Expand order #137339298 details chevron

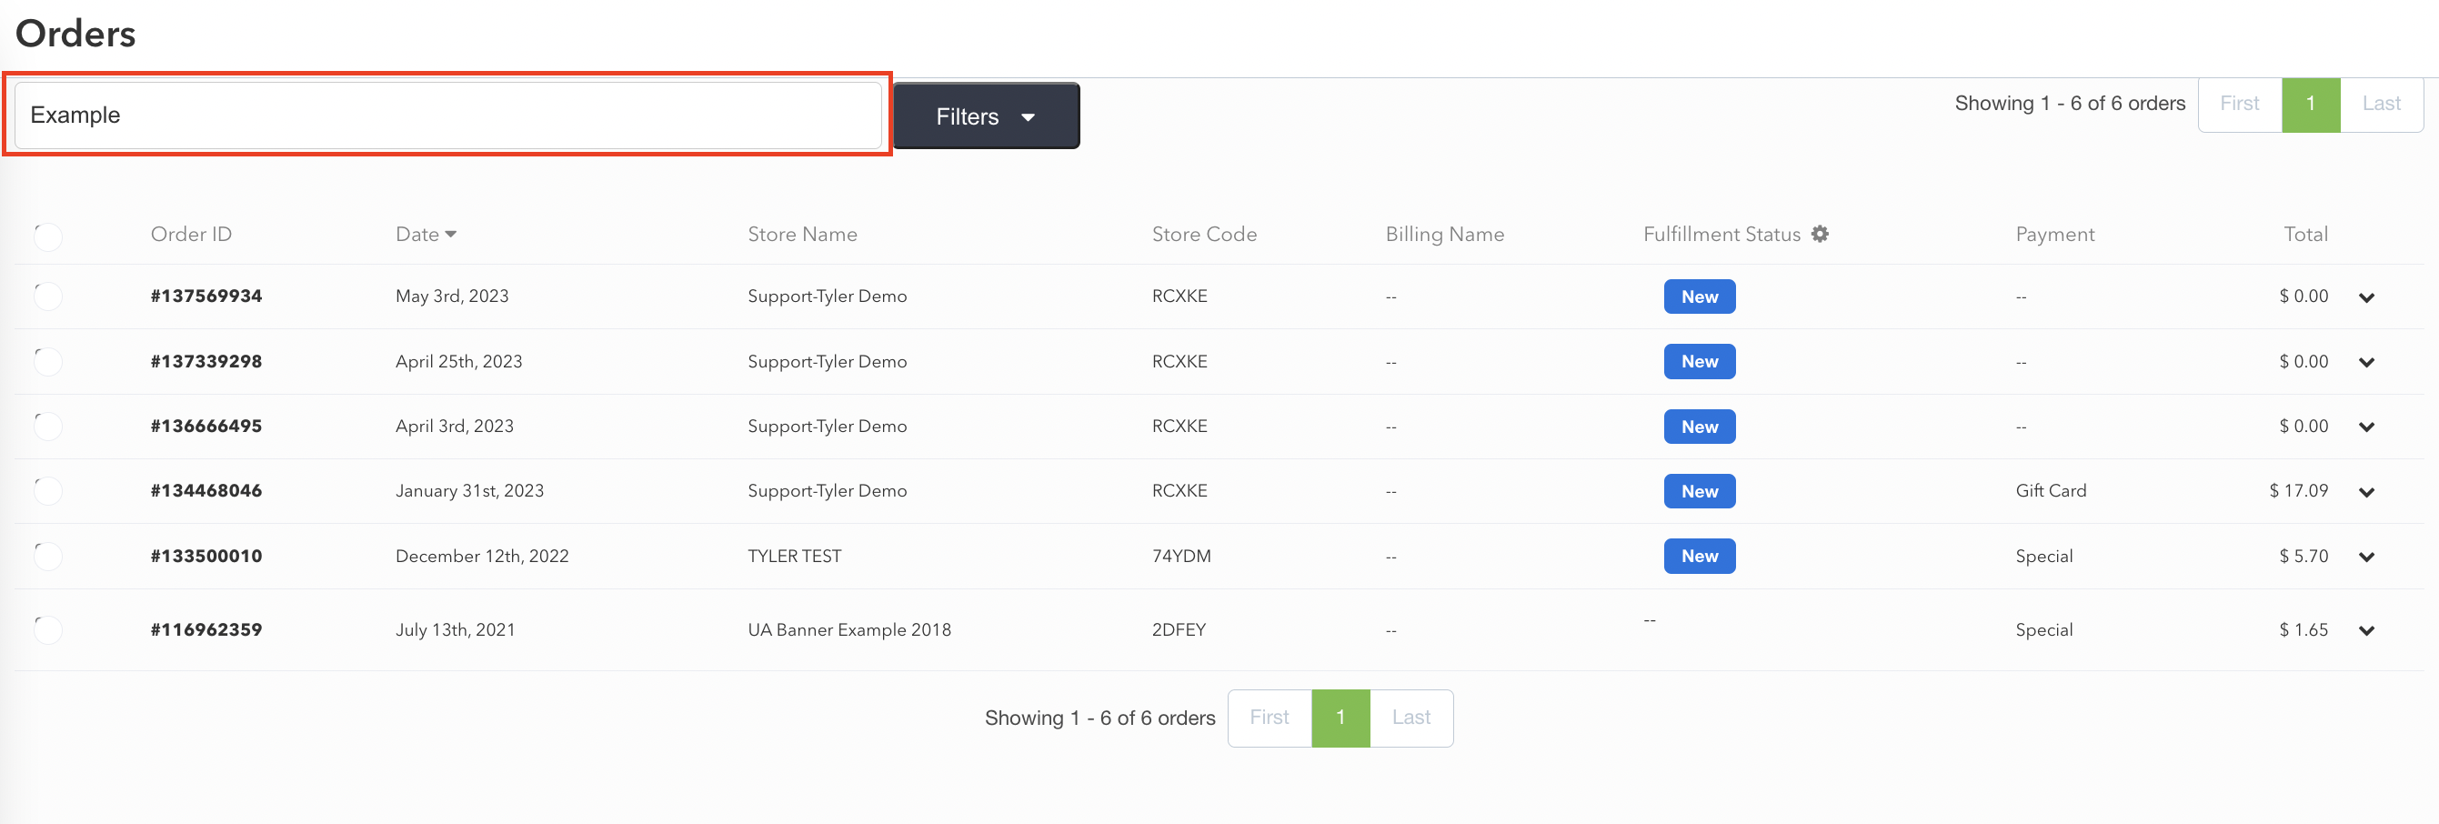click(2366, 362)
